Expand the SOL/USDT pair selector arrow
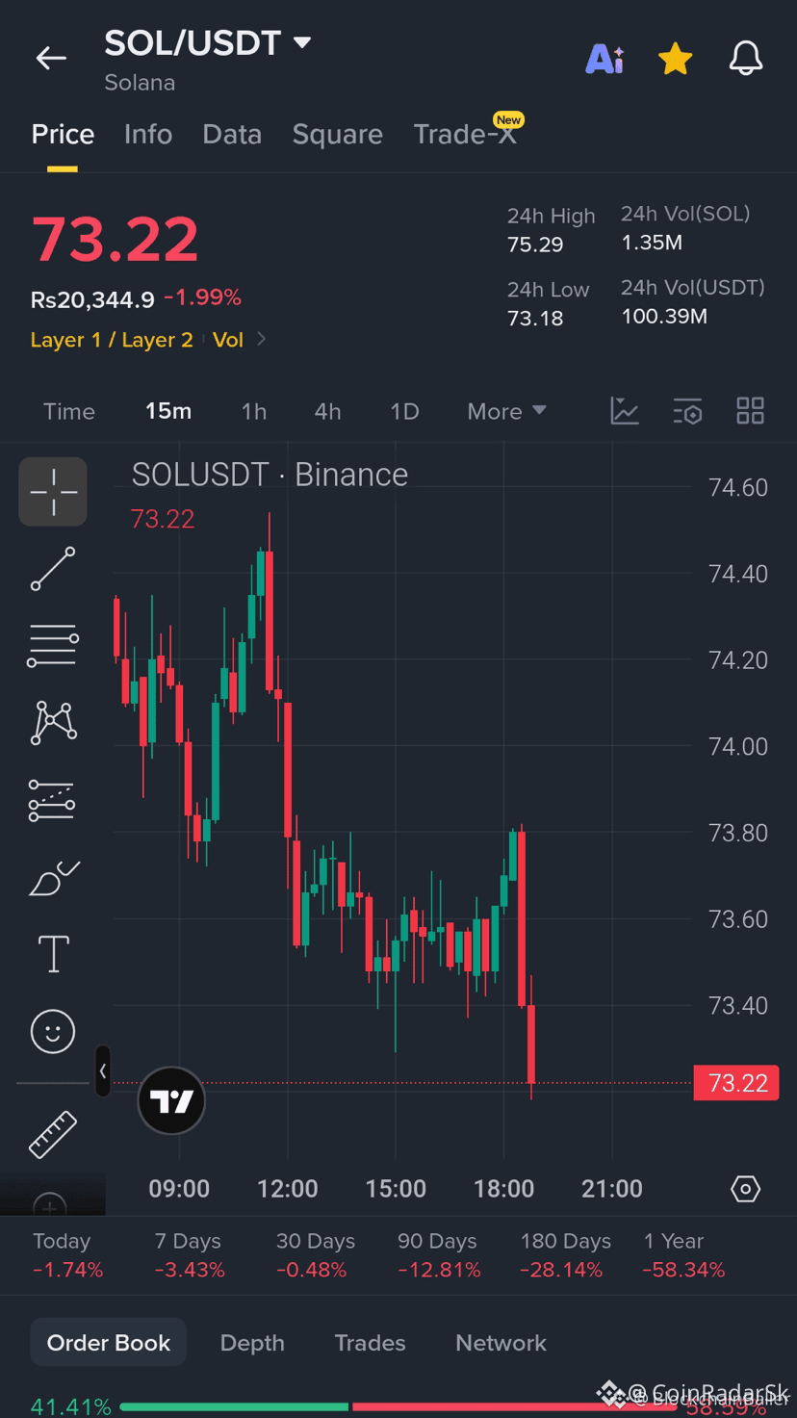The height and width of the screenshot is (1418, 797). [302, 42]
